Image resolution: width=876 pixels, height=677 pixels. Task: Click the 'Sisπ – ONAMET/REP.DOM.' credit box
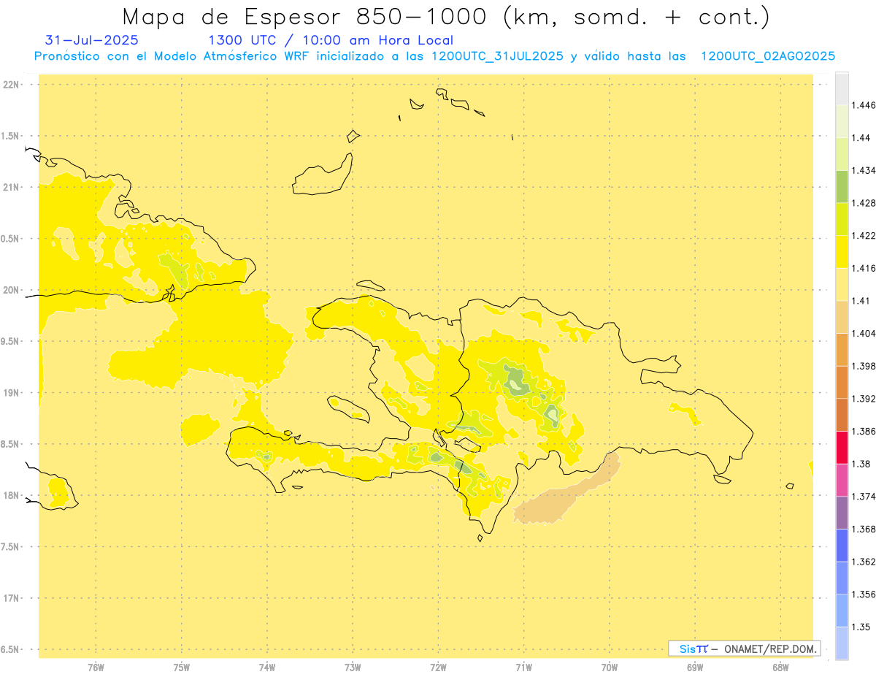745,649
